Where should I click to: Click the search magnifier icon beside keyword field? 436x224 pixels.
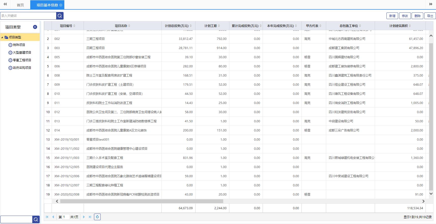click(60, 16)
